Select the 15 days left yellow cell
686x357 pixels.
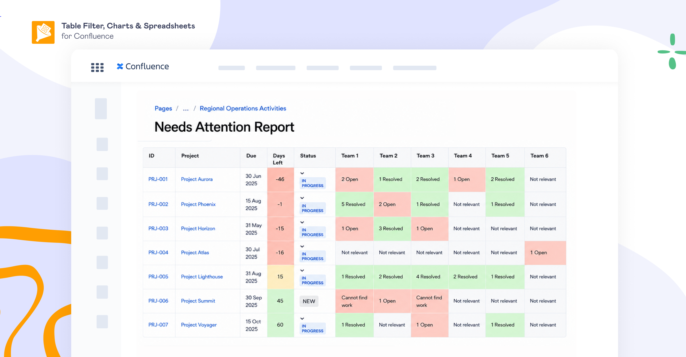(x=280, y=277)
